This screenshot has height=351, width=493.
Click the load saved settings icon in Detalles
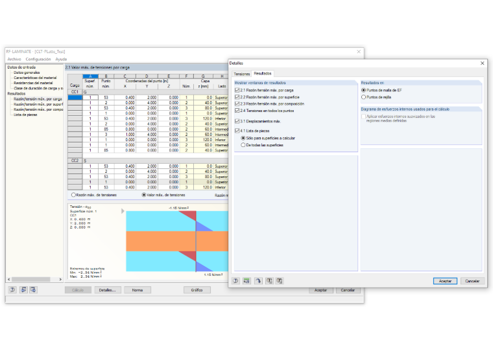269,280
